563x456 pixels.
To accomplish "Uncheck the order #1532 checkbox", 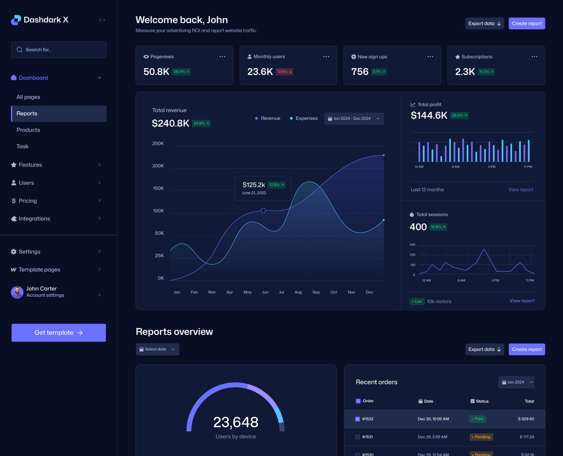I will click(x=357, y=419).
